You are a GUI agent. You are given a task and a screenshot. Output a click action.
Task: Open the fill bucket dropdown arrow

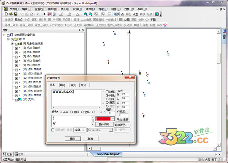73,14
